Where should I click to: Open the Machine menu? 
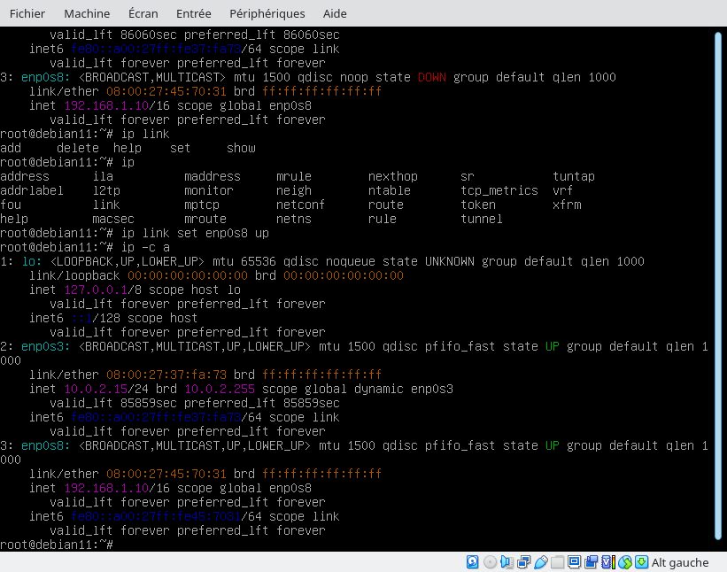tap(87, 13)
